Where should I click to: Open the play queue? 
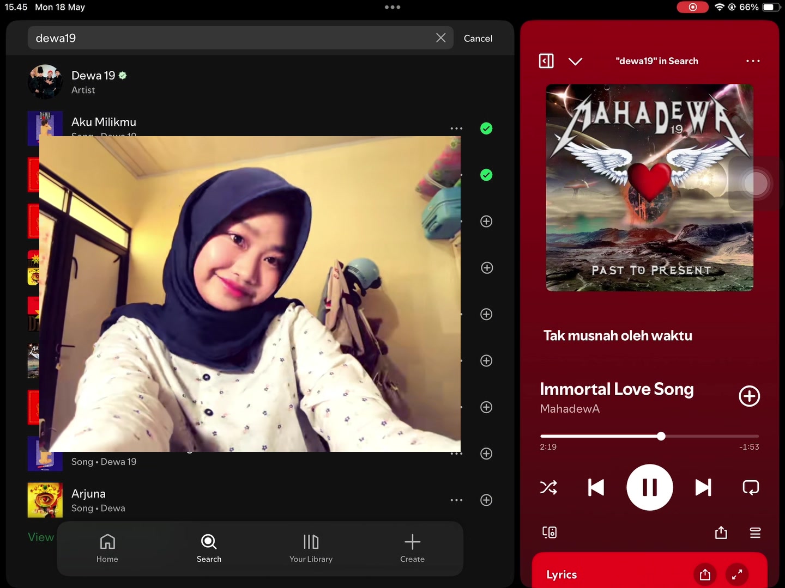tap(755, 532)
